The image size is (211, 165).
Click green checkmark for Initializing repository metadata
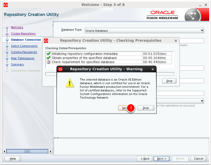coord(48,54)
